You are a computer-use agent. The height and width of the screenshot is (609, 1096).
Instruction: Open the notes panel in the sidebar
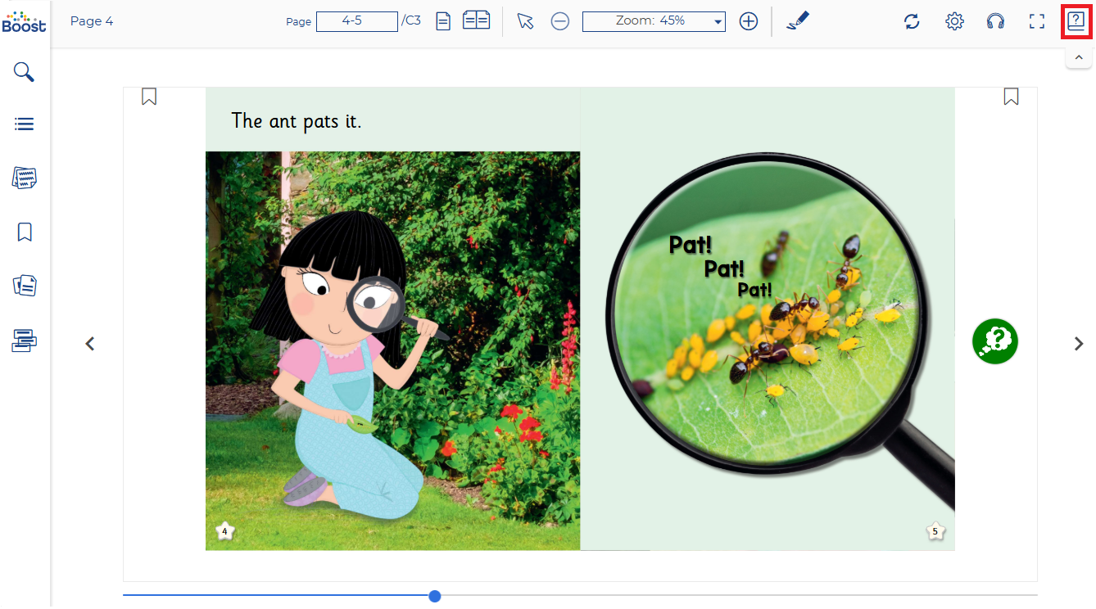click(x=25, y=178)
